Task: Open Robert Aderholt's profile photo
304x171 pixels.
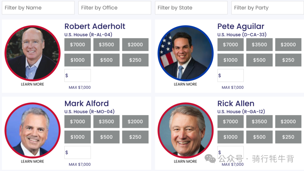Action: pos(33,53)
